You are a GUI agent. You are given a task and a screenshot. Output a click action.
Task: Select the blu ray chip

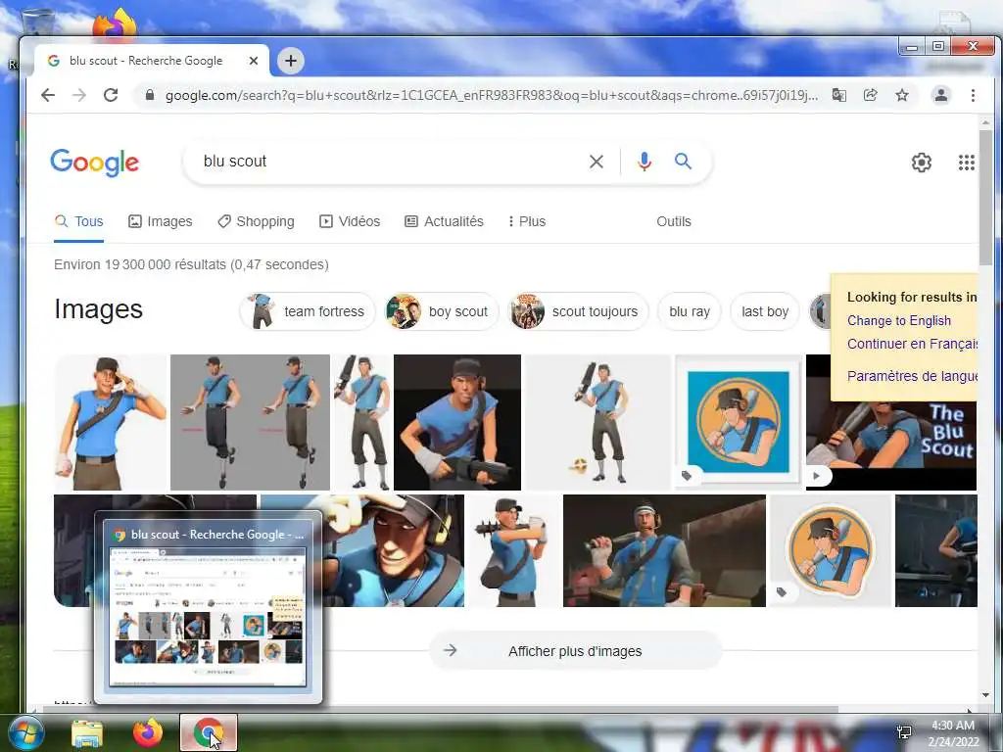tap(690, 311)
